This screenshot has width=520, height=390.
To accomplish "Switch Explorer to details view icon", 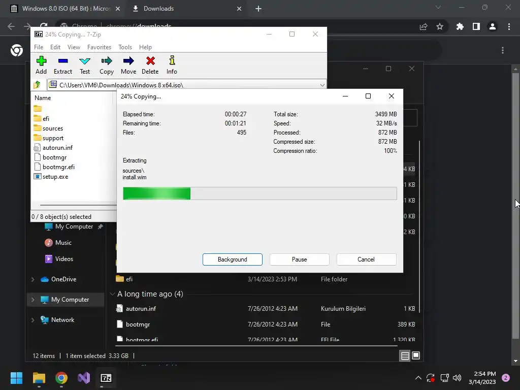I will pos(405,355).
